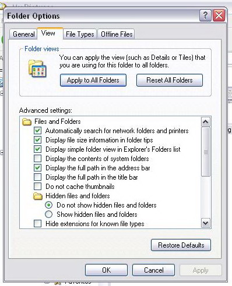The height and width of the screenshot is (286, 232).
Task: Open the File Types tab
Action: click(80, 34)
